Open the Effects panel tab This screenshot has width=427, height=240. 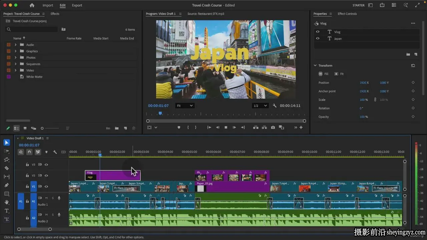point(55,14)
